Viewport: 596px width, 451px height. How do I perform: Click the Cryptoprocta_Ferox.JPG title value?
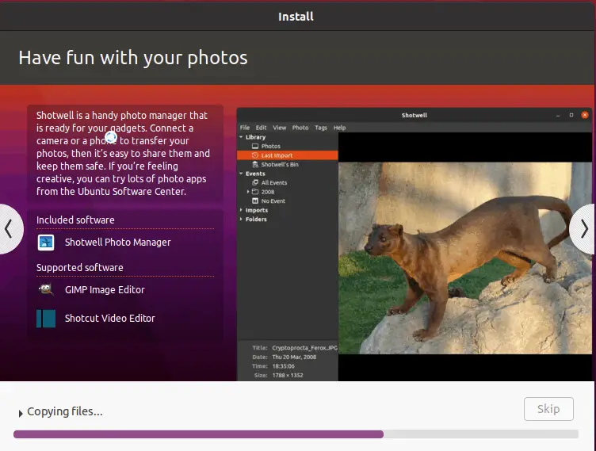(305, 348)
